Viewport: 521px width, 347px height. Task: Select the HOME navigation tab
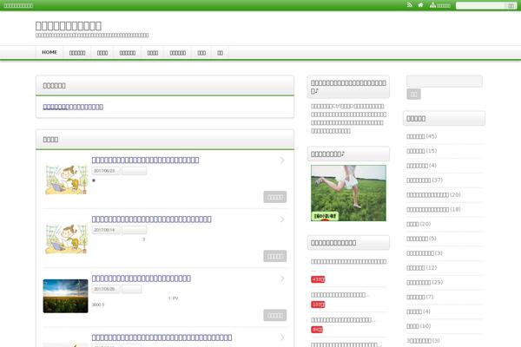(x=49, y=52)
